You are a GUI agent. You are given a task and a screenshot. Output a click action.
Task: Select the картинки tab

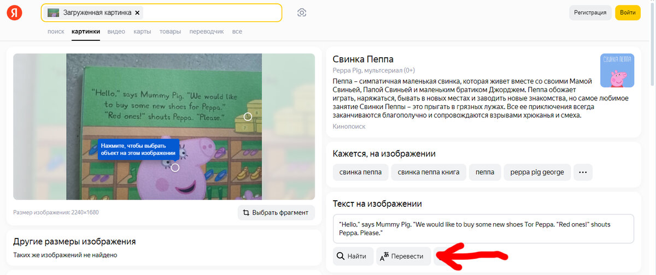[85, 32]
